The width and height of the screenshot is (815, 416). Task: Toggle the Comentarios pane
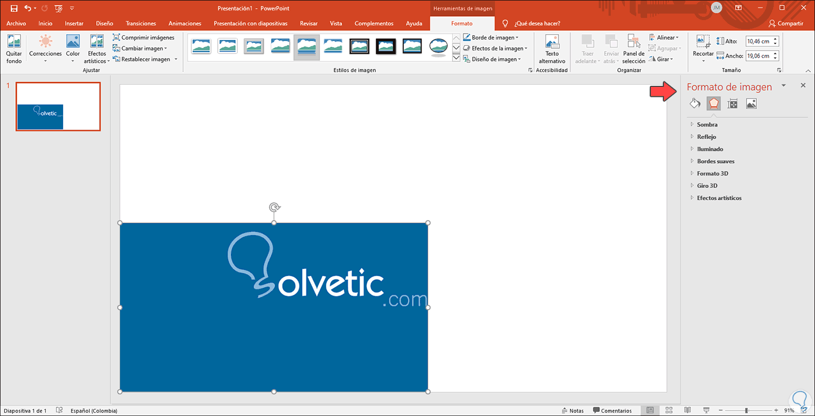[x=612, y=411]
